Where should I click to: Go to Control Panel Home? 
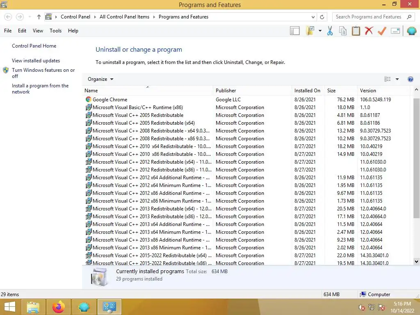[34, 46]
